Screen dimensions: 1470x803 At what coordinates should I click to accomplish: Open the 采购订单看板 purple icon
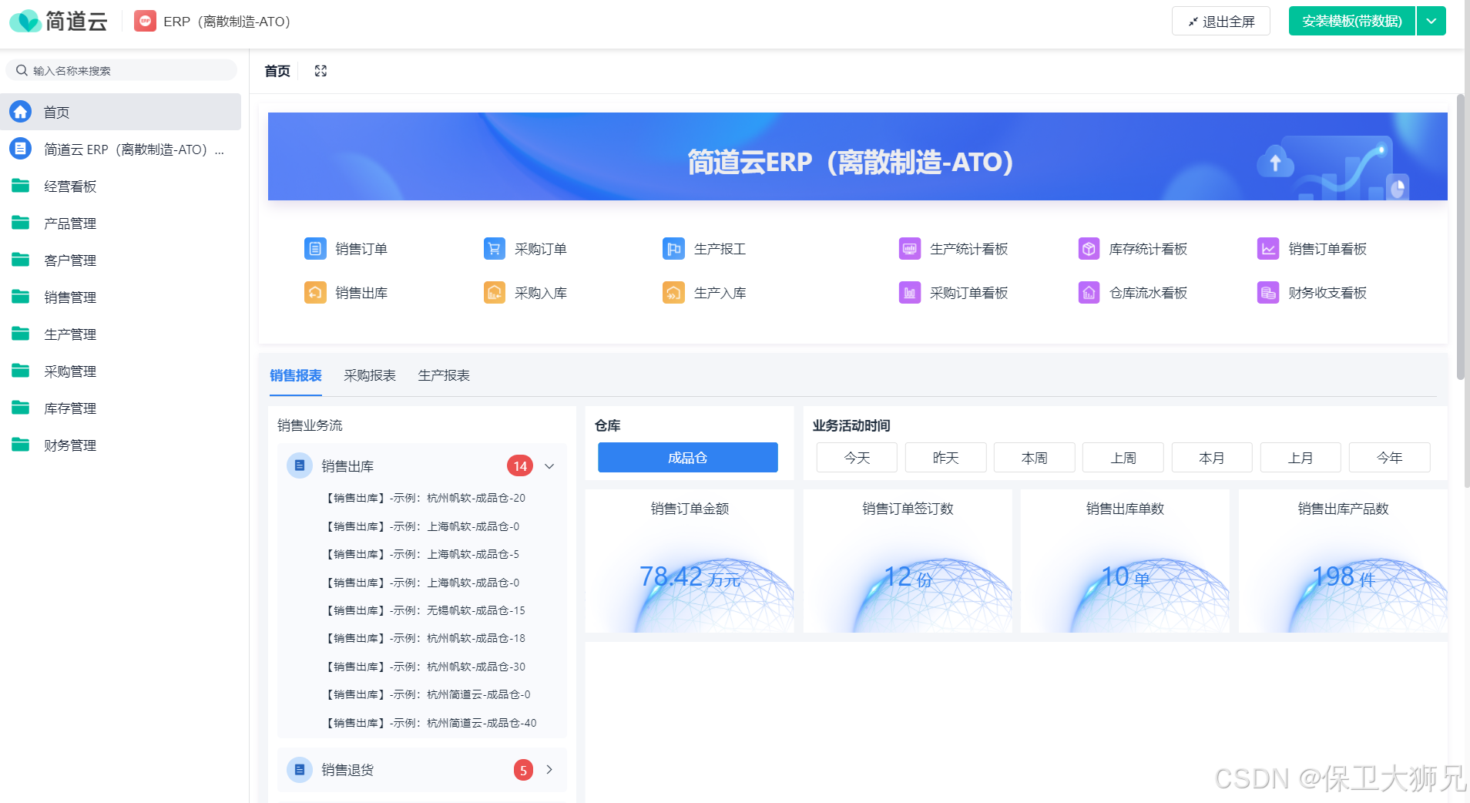pos(910,293)
